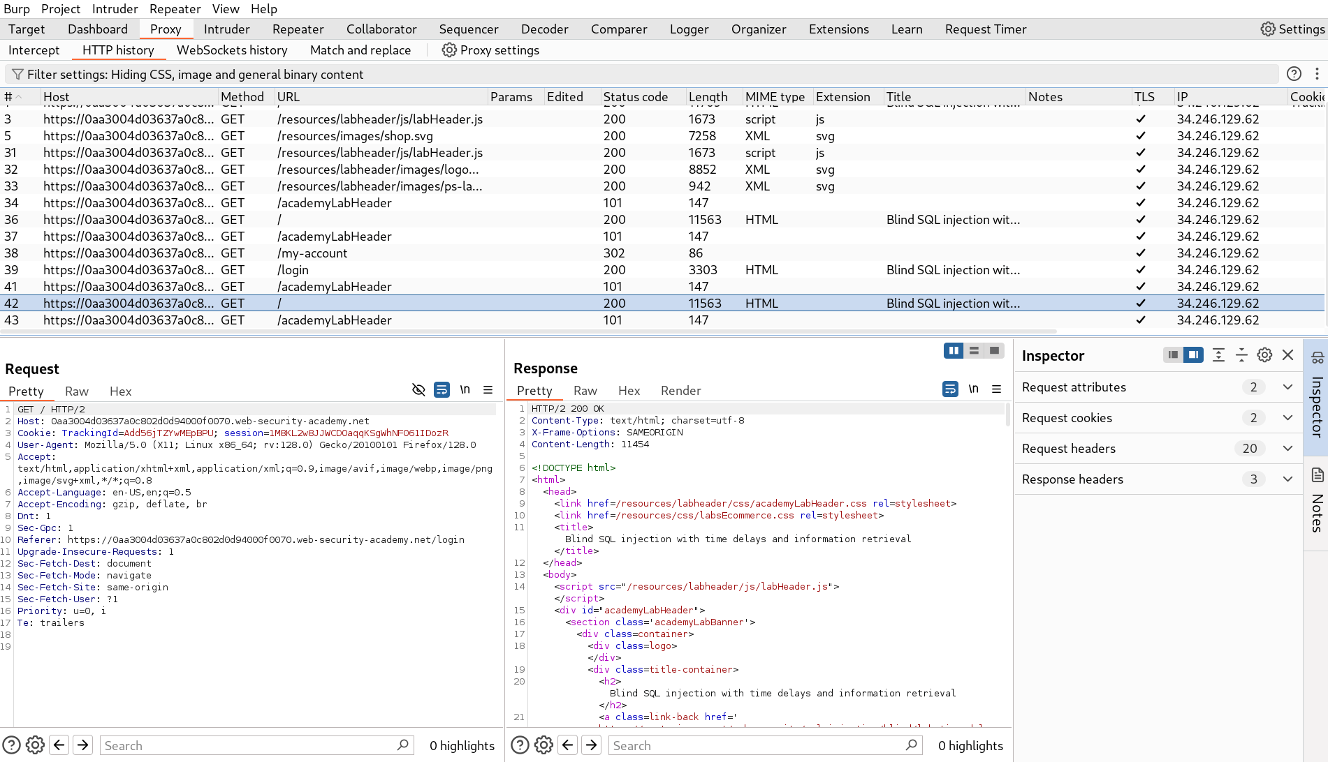This screenshot has height=762, width=1328.
Task: Toggle line wrap icon in Response panel
Action: [950, 389]
